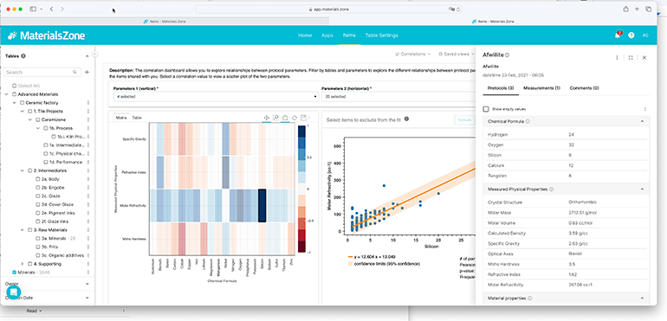The width and height of the screenshot is (667, 321).
Task: Click the Exclude button
Action: point(464,120)
